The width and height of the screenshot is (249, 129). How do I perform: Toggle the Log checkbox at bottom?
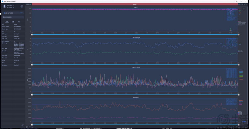30,127
